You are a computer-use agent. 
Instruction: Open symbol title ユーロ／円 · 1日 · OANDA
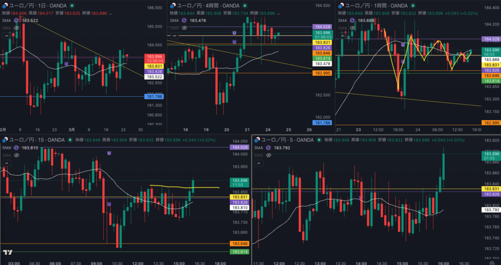[x=38, y=6]
